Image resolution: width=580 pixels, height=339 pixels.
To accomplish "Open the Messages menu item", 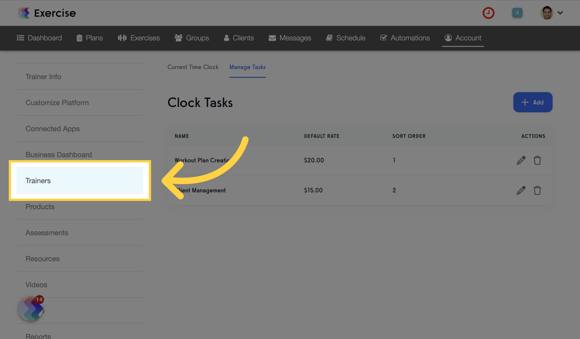I will click(x=290, y=38).
